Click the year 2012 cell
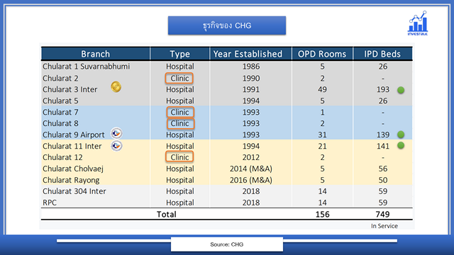The image size is (454, 255). coord(251,157)
